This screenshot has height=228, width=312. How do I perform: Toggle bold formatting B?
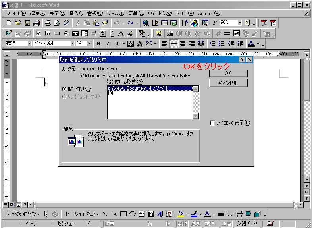click(98, 44)
